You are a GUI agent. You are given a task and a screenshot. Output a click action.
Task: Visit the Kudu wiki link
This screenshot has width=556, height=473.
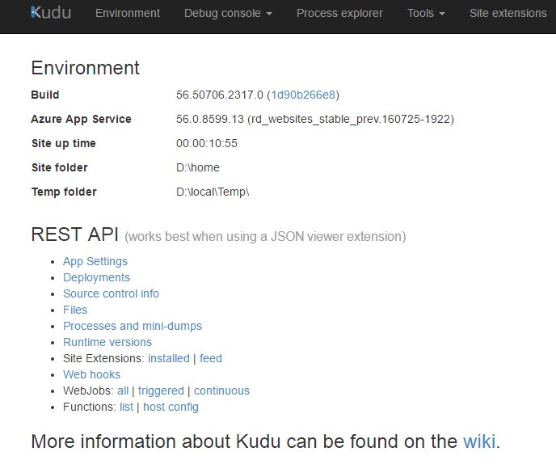tap(478, 442)
